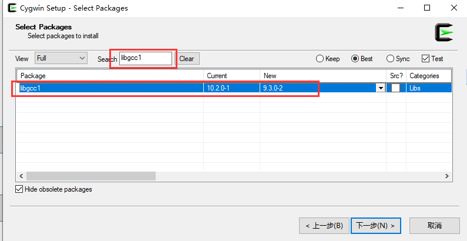The image size is (467, 241).
Task: Open the version dropdown arrow for libgcc1
Action: (x=381, y=88)
